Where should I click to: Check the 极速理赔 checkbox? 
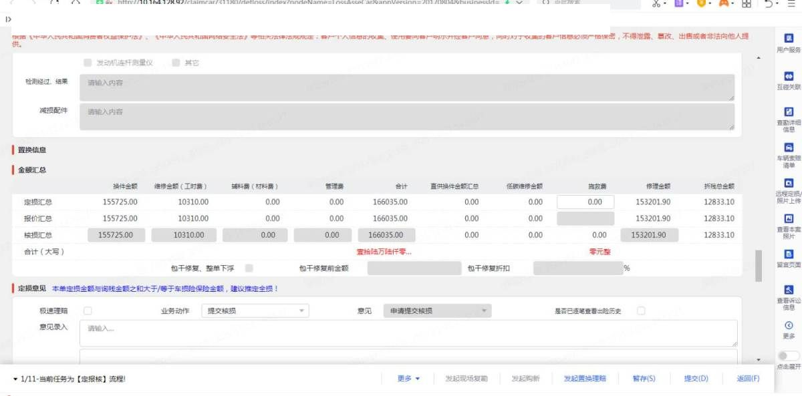click(88, 311)
